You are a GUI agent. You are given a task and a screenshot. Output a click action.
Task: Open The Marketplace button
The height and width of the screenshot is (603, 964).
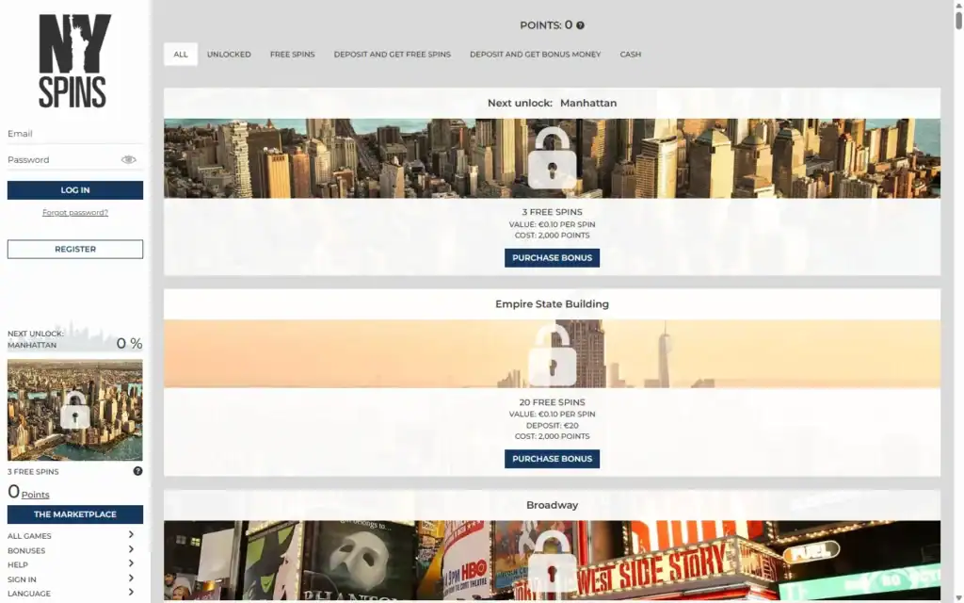(75, 514)
